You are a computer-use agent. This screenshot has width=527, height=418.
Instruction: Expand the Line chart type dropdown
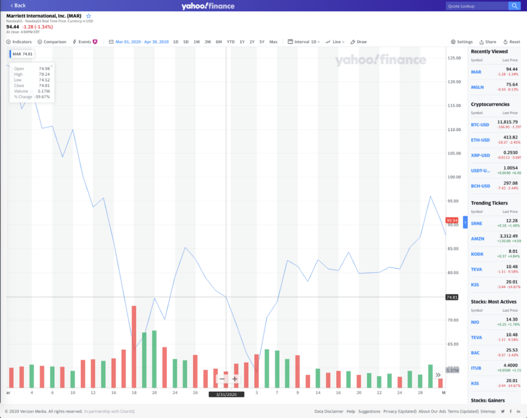coord(335,42)
